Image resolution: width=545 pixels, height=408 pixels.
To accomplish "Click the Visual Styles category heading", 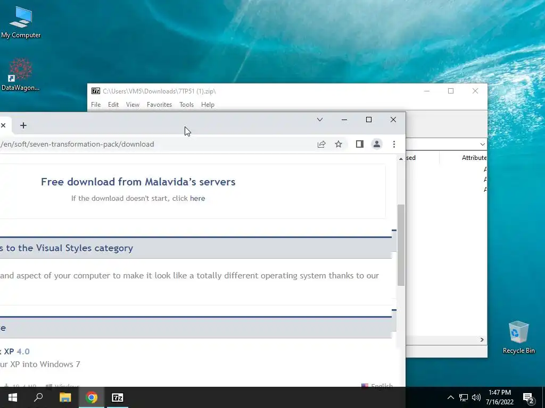I will (x=67, y=248).
